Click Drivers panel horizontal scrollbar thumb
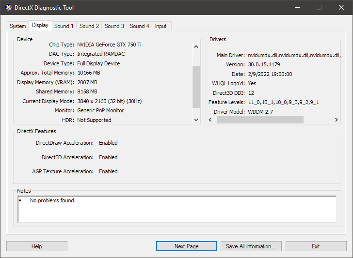Image resolution: width=353 pixels, height=258 pixels. pos(260,120)
